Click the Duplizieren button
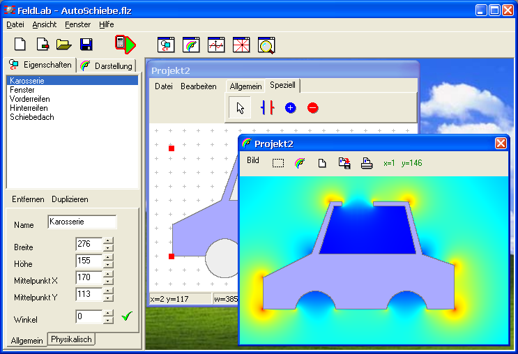The image size is (518, 354). (70, 199)
